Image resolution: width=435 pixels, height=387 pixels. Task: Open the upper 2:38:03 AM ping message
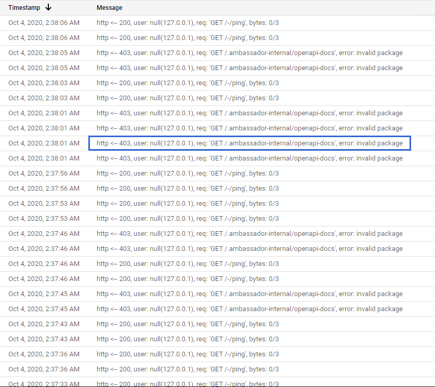[188, 83]
